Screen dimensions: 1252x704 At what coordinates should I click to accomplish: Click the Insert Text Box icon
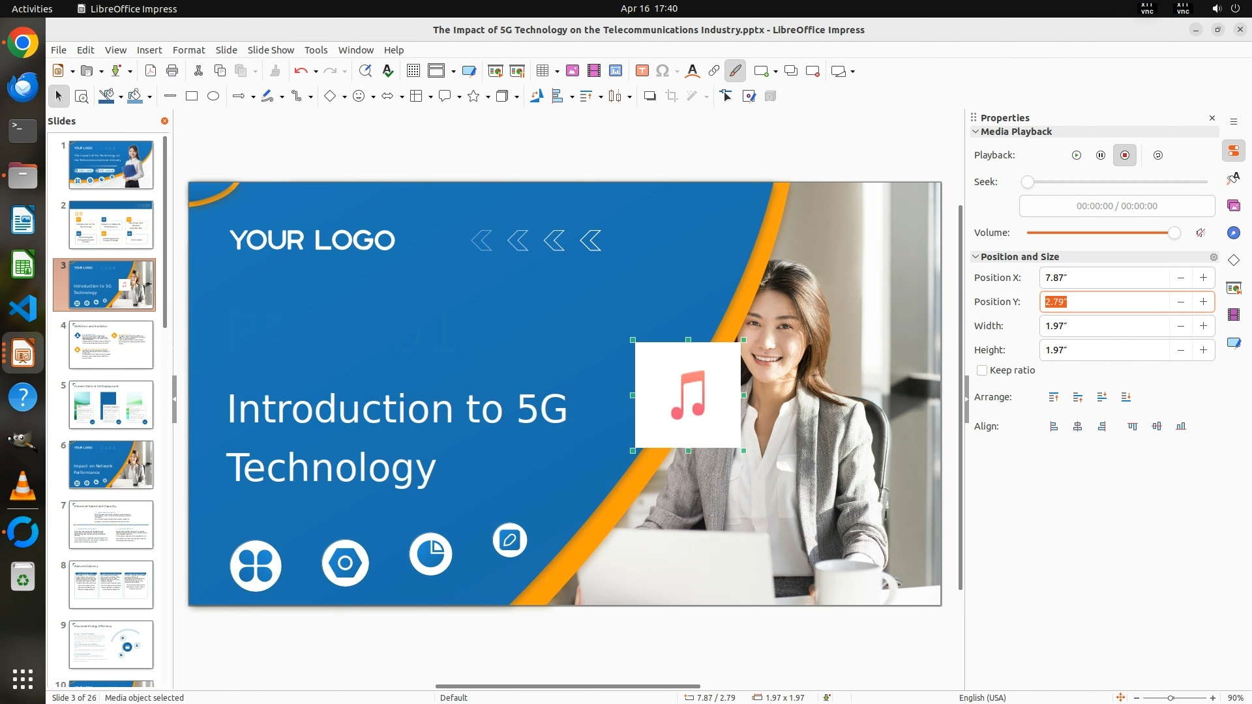pyautogui.click(x=642, y=71)
